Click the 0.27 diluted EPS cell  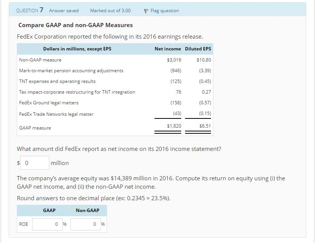[x=206, y=92]
